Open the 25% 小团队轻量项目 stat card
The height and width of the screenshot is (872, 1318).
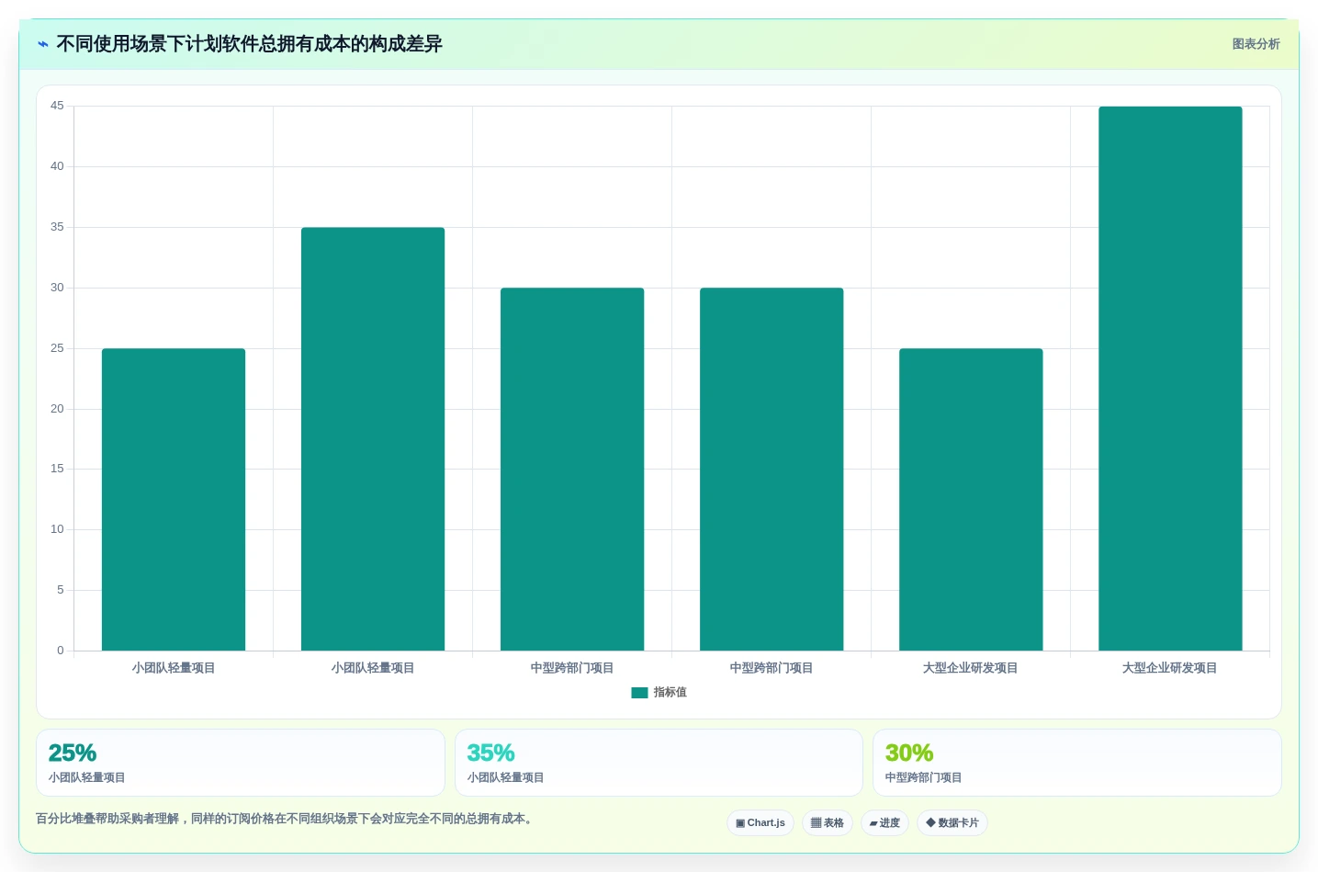(x=241, y=763)
